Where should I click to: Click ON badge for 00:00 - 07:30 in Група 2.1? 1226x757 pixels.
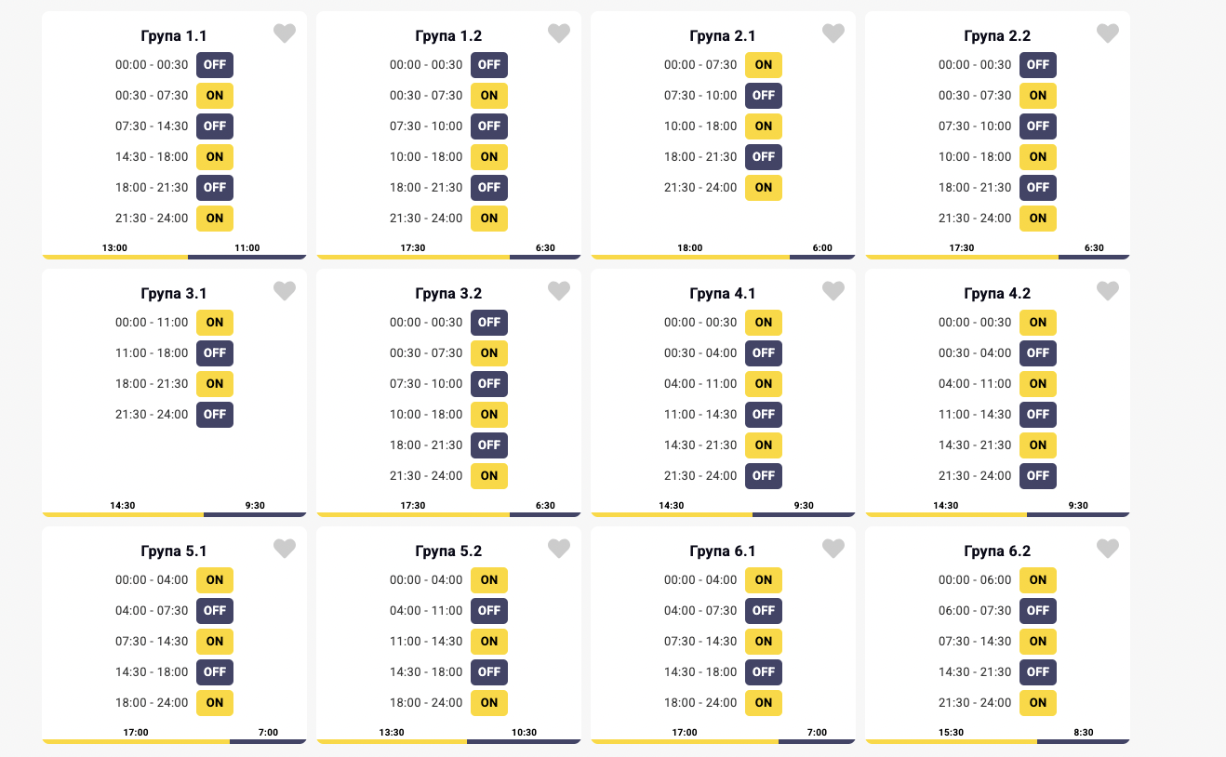click(x=764, y=65)
